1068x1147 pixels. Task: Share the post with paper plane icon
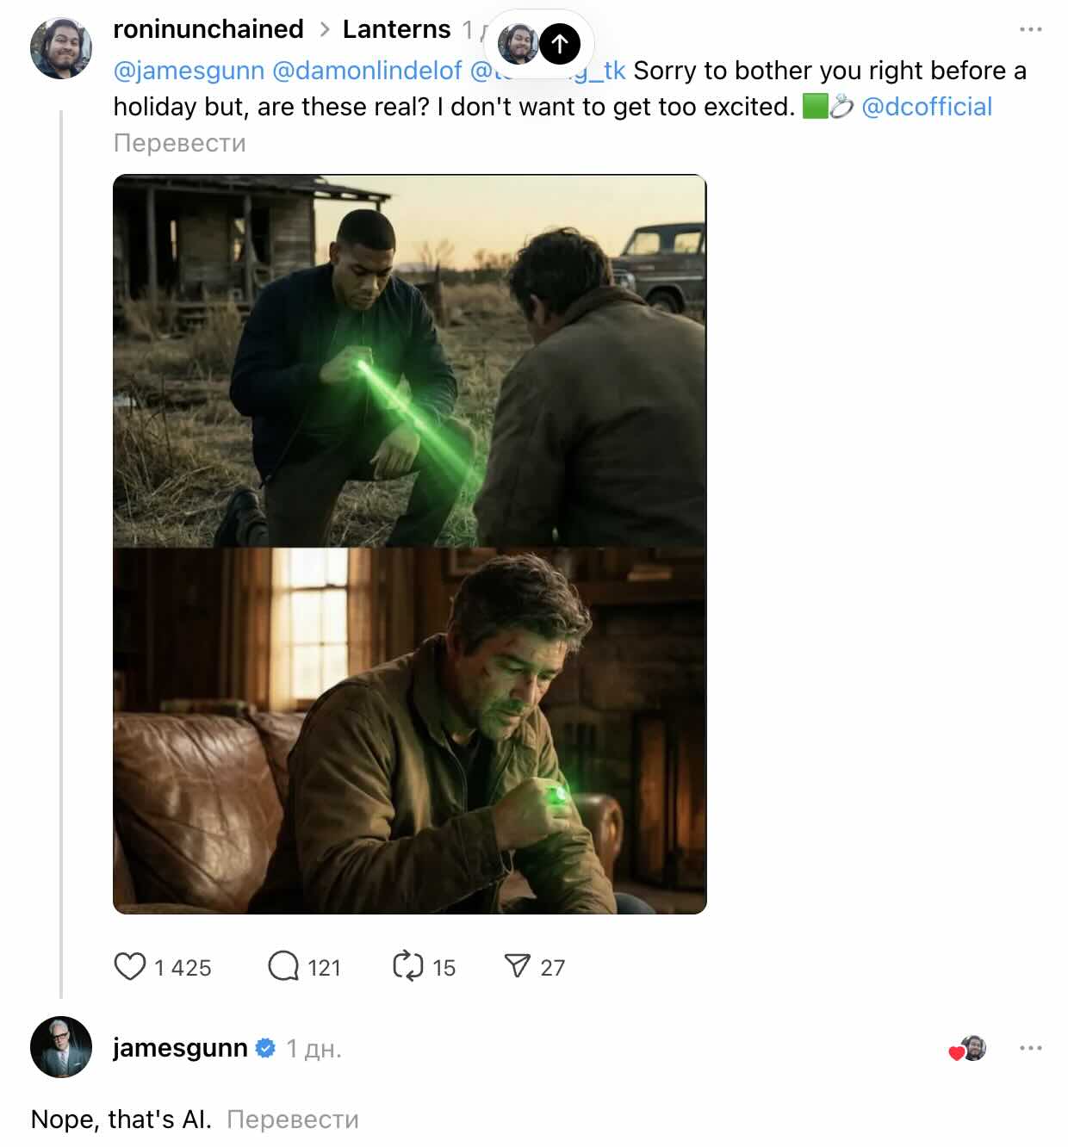(517, 966)
